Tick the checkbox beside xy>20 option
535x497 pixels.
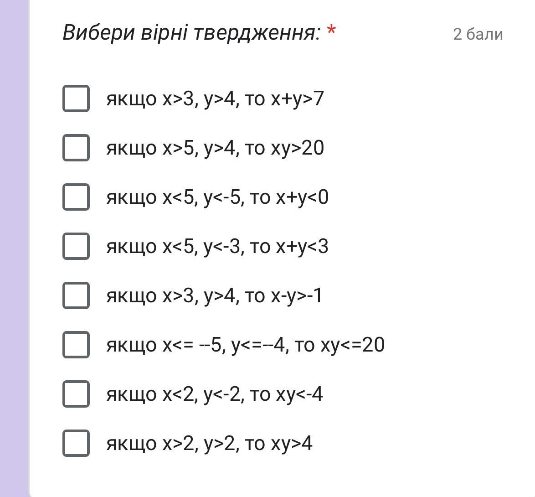coord(76,147)
